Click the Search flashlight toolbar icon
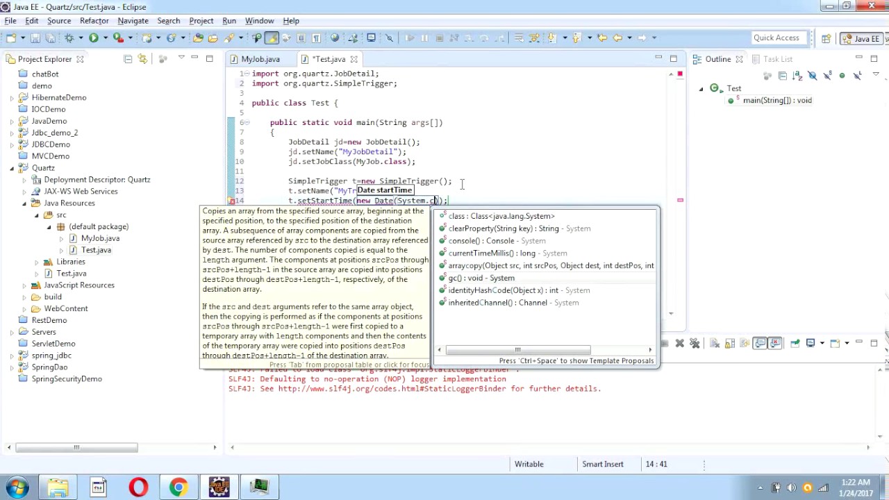This screenshot has width=889, height=500. pos(229,37)
